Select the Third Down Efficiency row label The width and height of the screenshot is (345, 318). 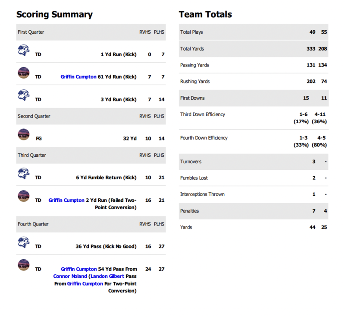(x=203, y=114)
